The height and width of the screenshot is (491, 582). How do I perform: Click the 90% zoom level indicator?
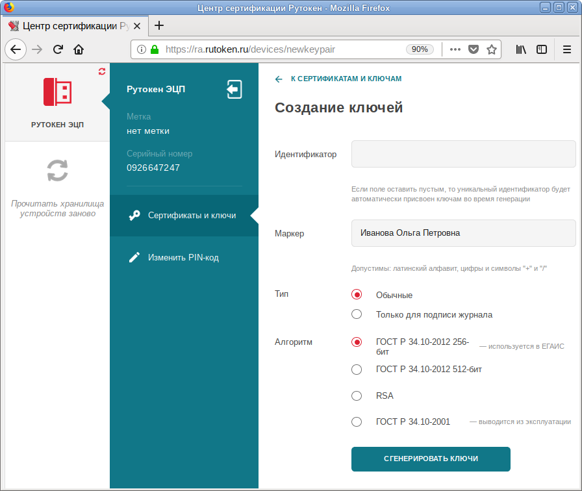[x=420, y=49]
